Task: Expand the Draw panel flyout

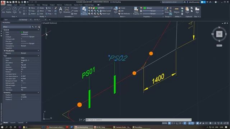Action: point(14,16)
